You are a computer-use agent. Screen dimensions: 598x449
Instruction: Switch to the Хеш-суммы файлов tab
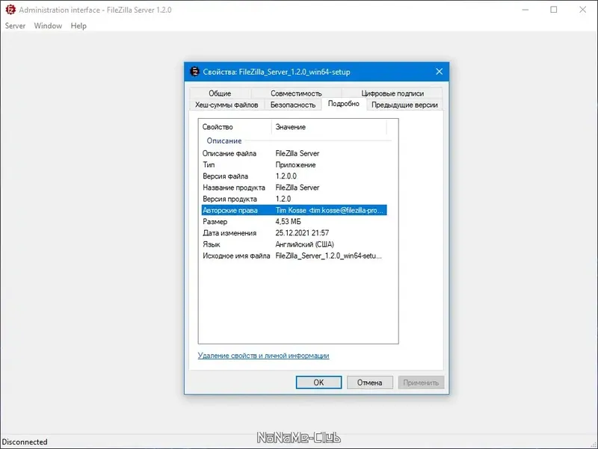[x=227, y=105]
